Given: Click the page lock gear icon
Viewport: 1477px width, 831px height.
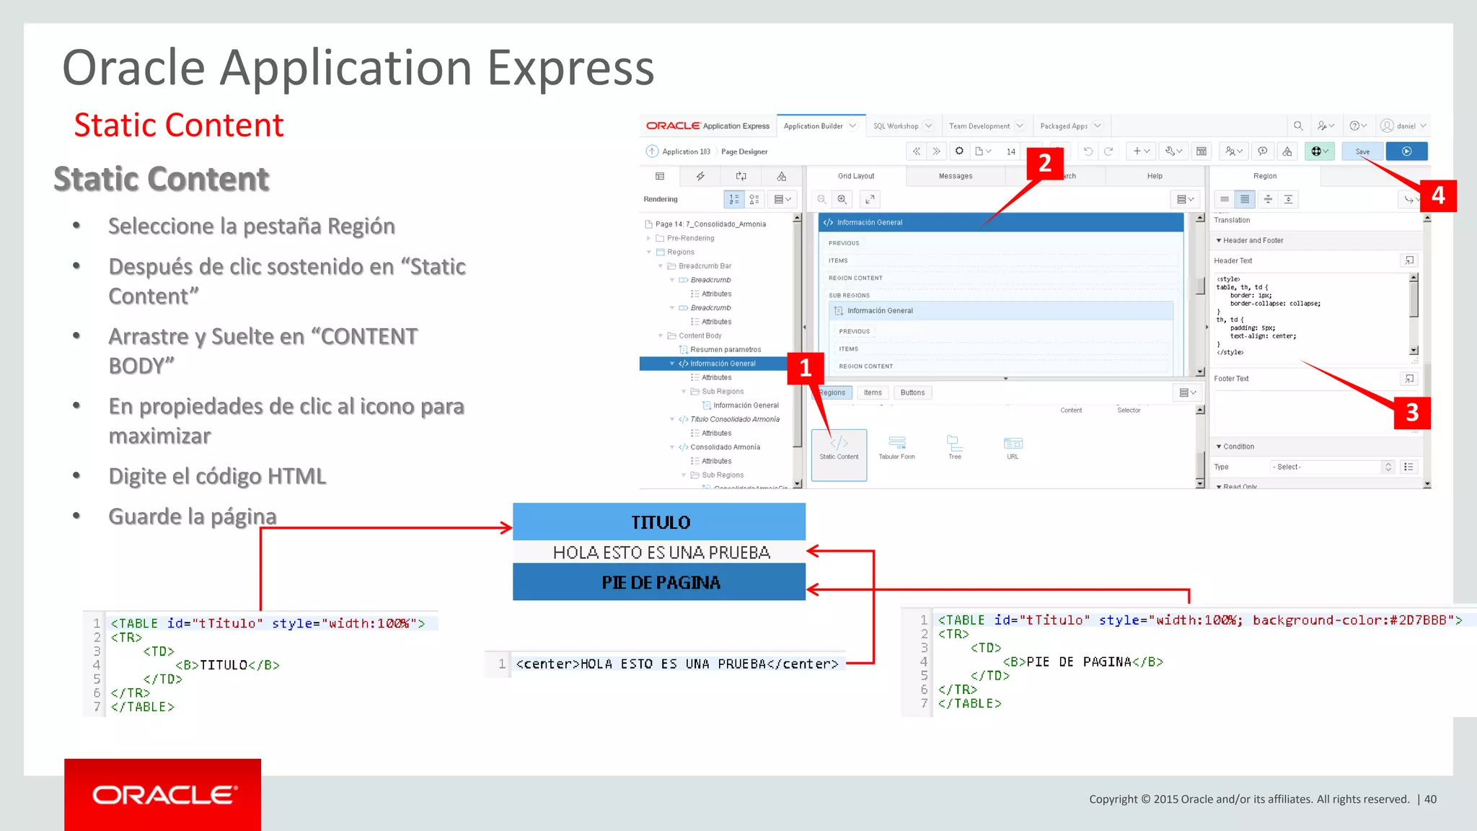Looking at the screenshot, I should pyautogui.click(x=959, y=151).
